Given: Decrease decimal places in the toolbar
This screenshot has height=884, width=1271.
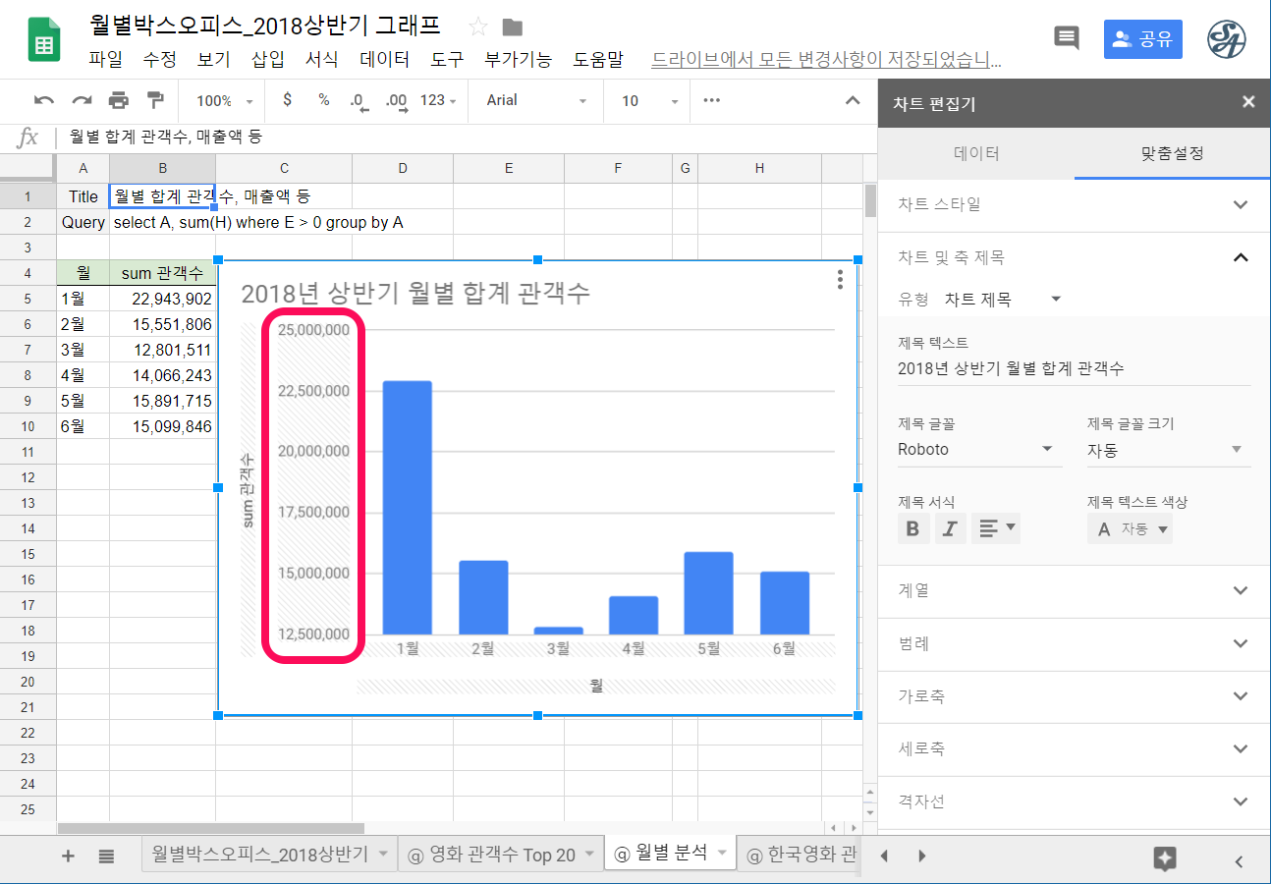Looking at the screenshot, I should tap(358, 100).
